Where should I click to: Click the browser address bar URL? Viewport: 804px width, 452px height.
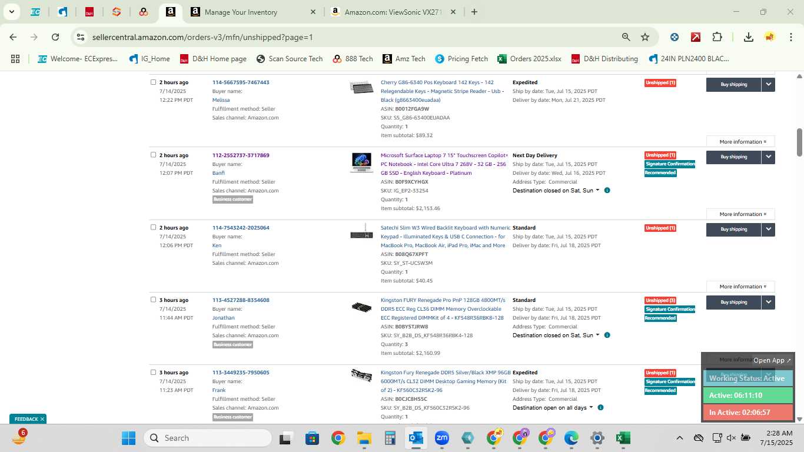[202, 37]
